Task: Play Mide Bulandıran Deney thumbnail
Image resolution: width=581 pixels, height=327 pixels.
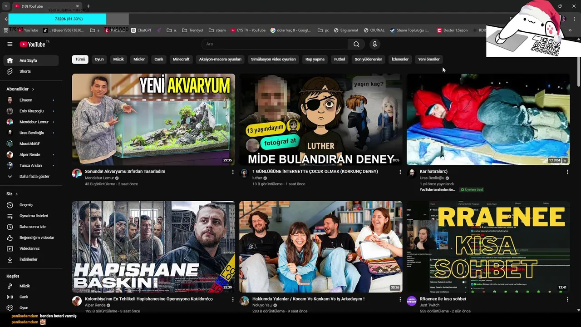Action: point(321,119)
